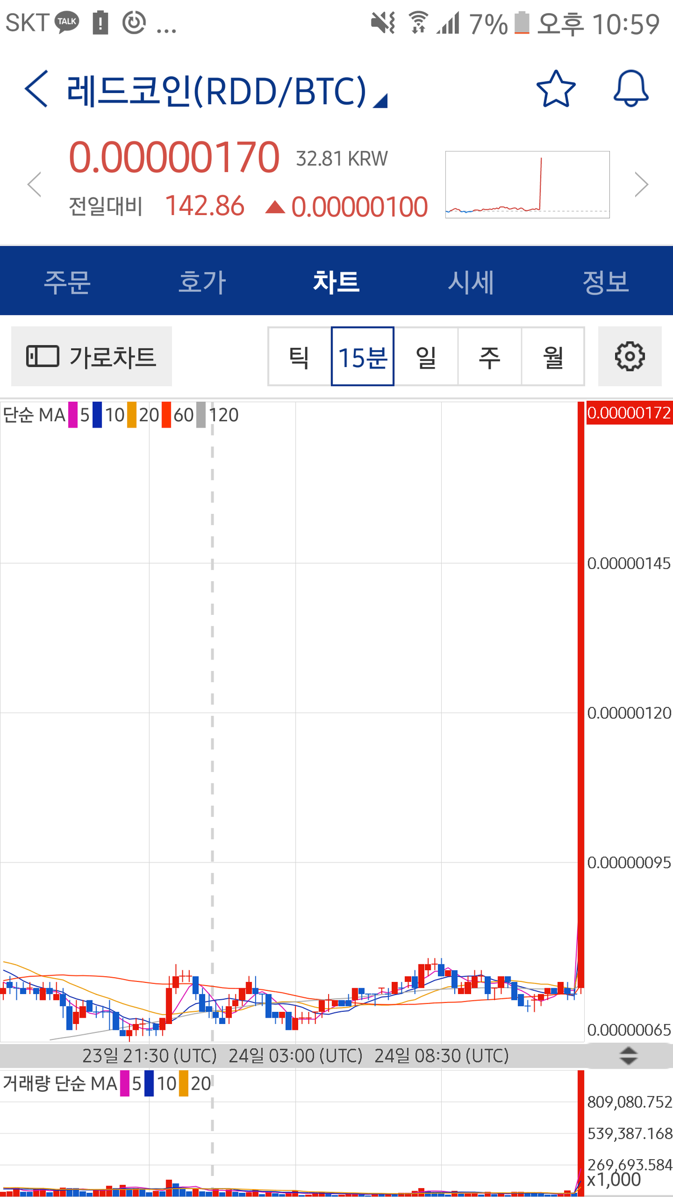Tap the price MA 20 orange swatch

[x=131, y=415]
